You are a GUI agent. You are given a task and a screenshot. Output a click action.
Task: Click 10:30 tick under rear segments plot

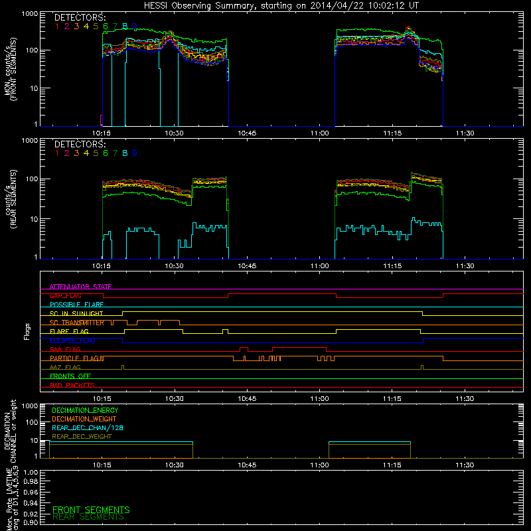pyautogui.click(x=174, y=266)
